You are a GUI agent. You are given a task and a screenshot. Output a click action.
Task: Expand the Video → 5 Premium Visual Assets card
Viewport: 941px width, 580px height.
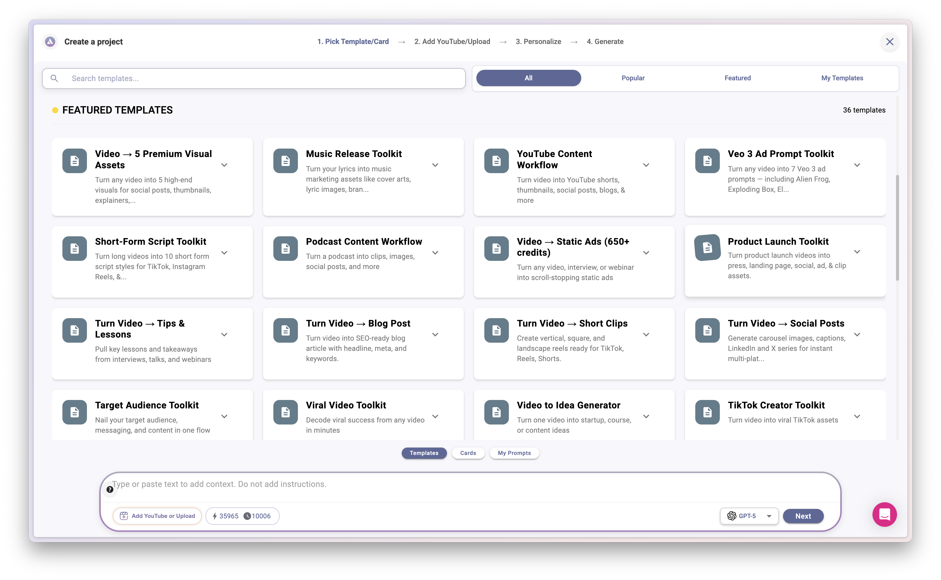[224, 165]
